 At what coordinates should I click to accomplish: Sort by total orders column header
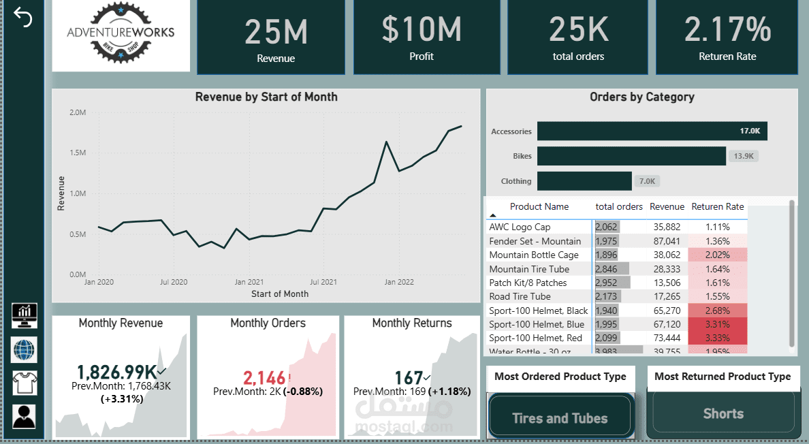tap(618, 206)
